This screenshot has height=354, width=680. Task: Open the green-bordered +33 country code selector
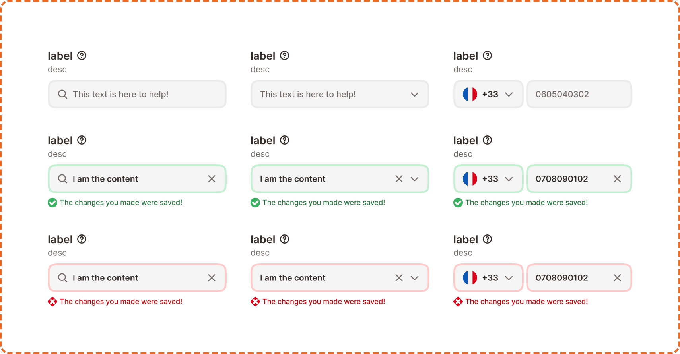[488, 179]
